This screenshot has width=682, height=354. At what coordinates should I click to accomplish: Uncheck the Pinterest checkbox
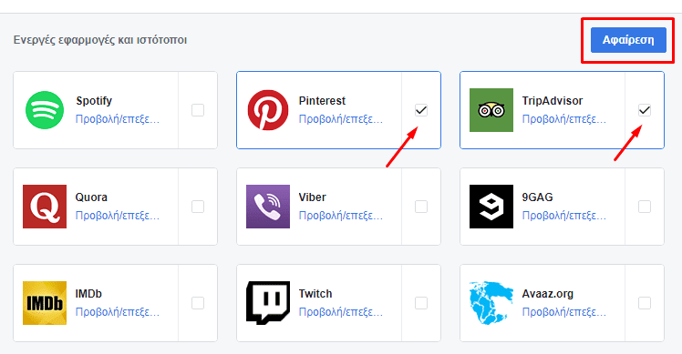click(x=421, y=110)
